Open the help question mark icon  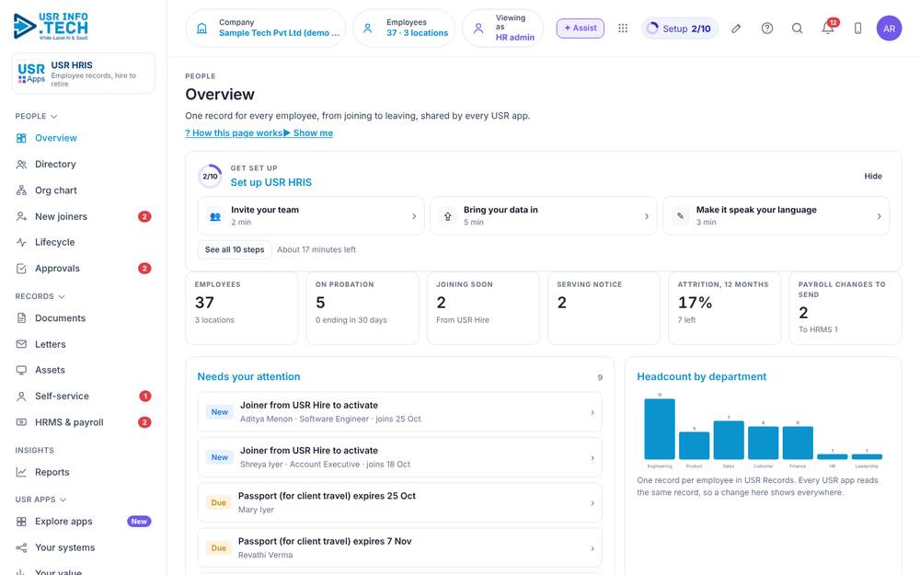coord(767,29)
